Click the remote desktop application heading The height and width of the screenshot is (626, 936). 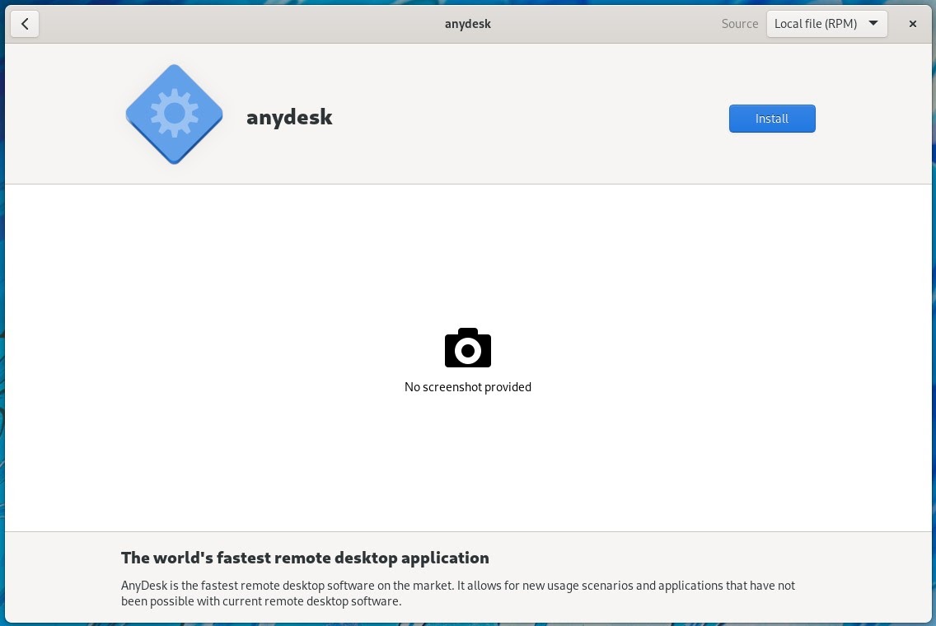tap(305, 558)
